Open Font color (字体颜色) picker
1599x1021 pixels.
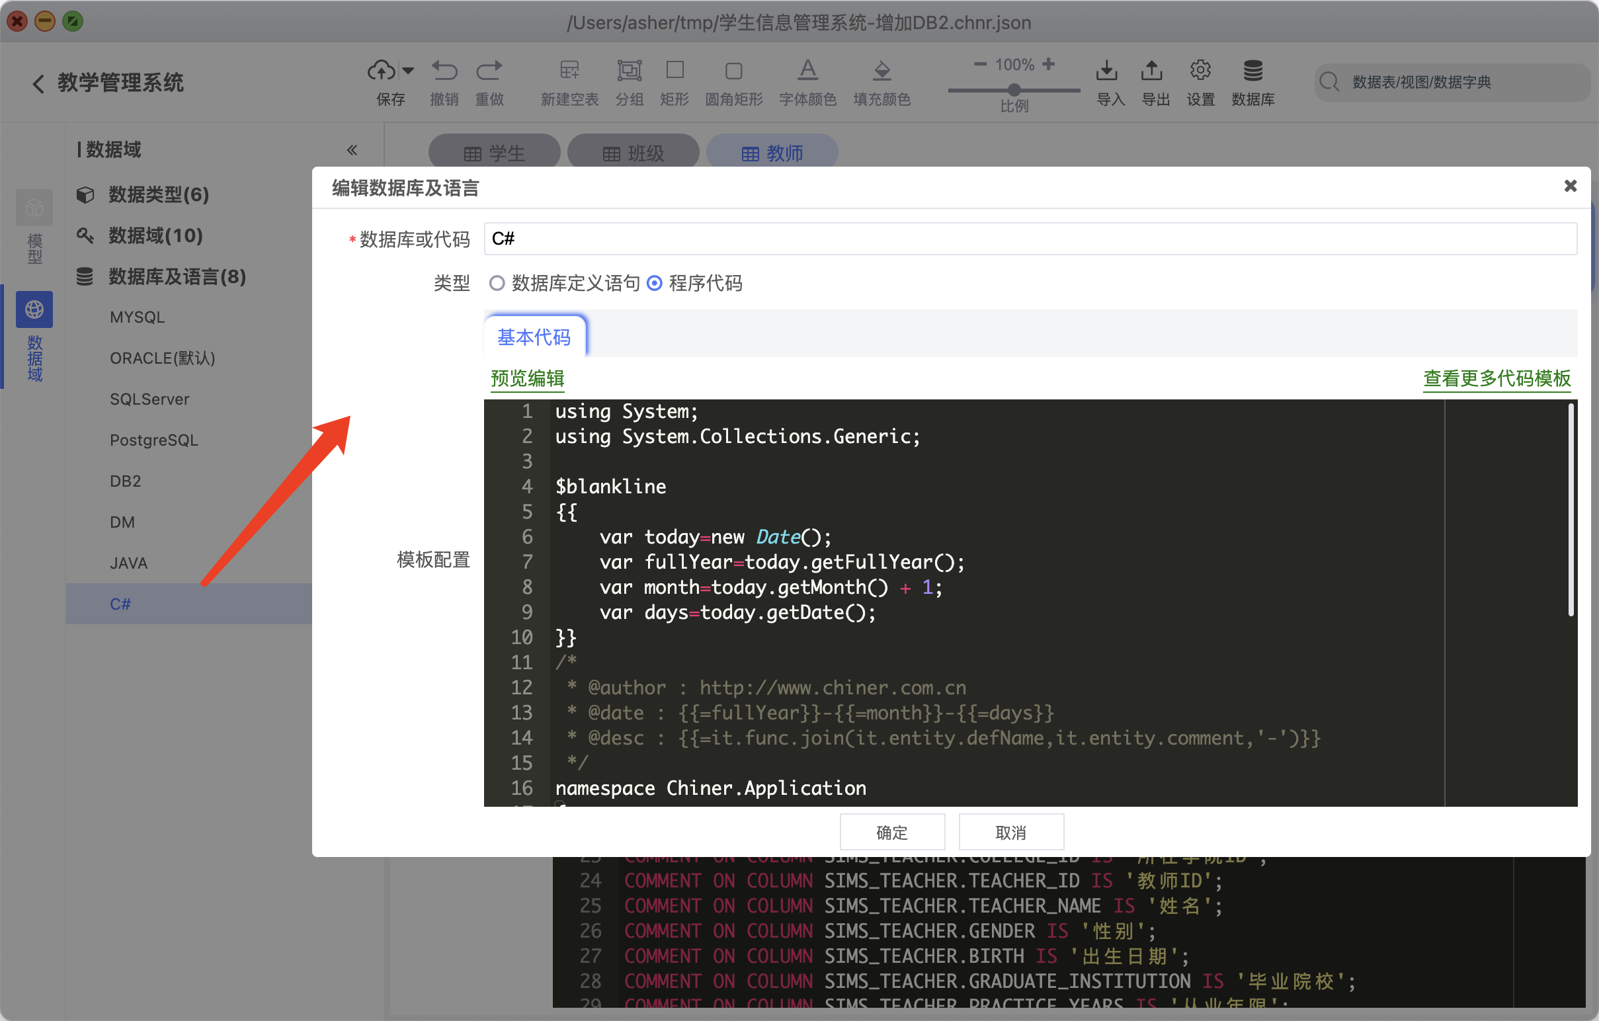click(807, 69)
